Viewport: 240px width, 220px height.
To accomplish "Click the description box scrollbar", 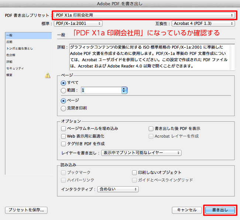I will [x=232, y=57].
